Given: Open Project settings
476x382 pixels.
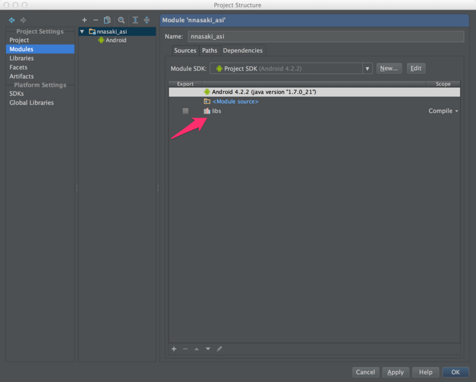Looking at the screenshot, I should [x=19, y=40].
